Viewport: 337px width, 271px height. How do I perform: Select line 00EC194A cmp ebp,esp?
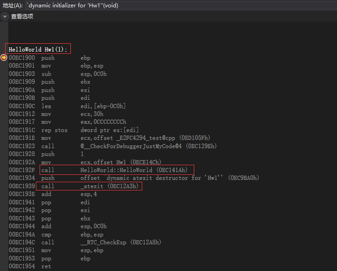tap(56, 235)
